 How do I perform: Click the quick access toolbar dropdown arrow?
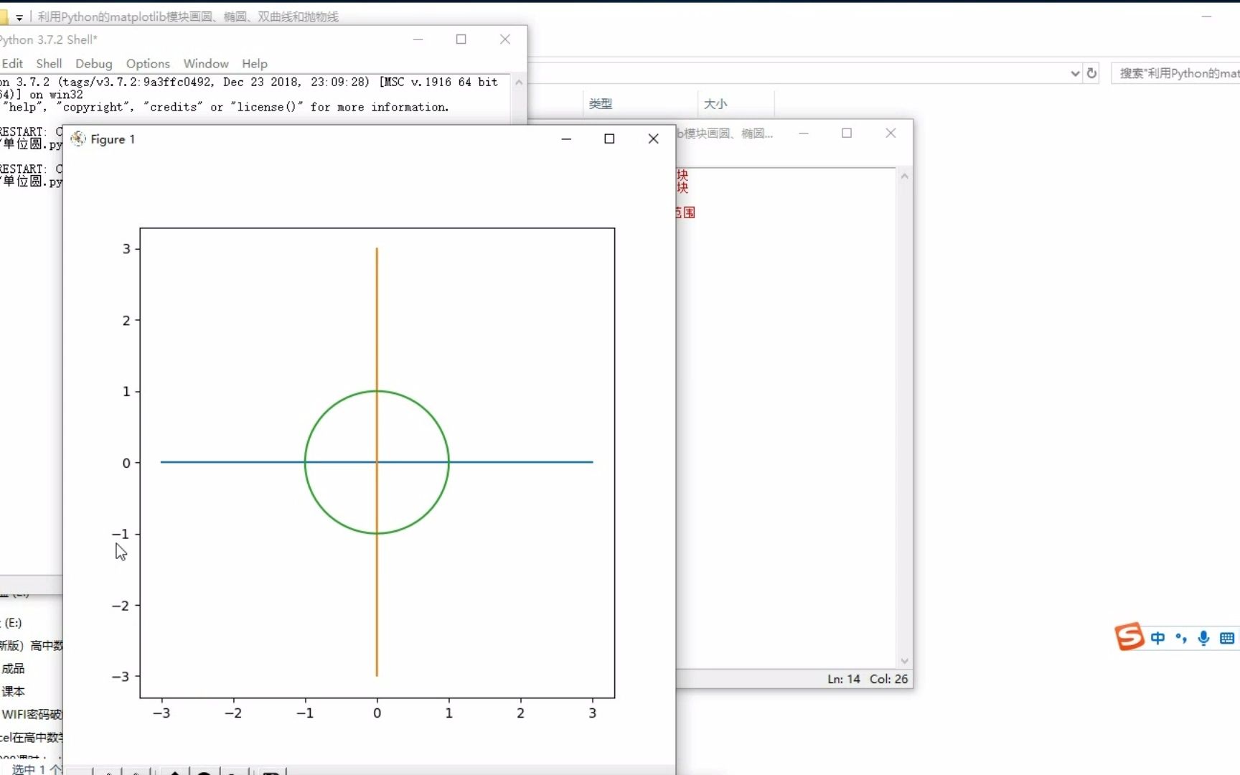(x=19, y=17)
